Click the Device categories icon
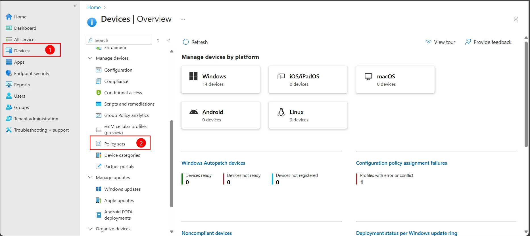This screenshot has width=530, height=236. coord(99,155)
